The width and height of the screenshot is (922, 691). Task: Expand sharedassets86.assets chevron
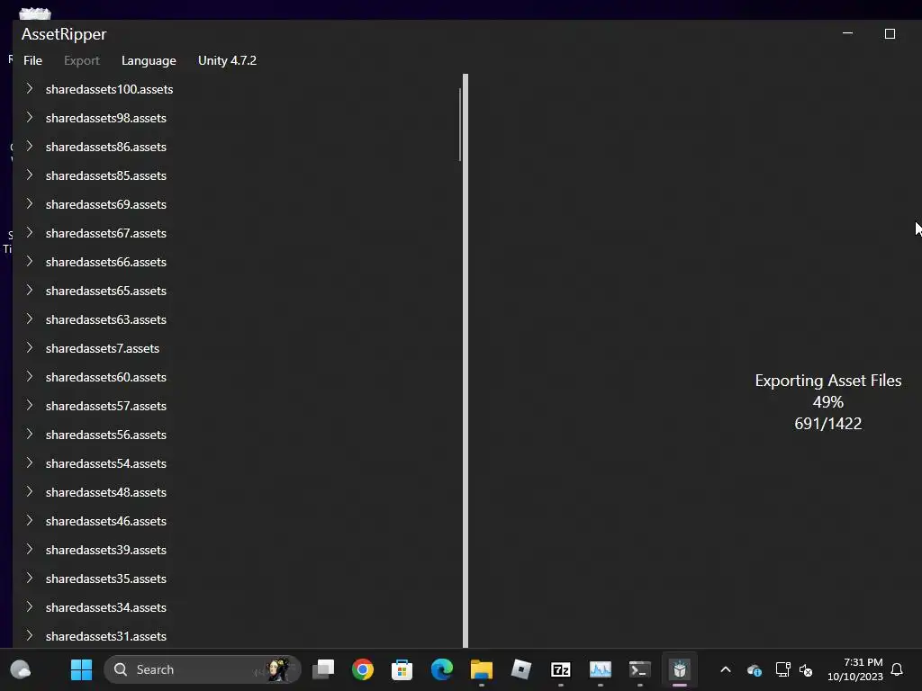coord(30,147)
